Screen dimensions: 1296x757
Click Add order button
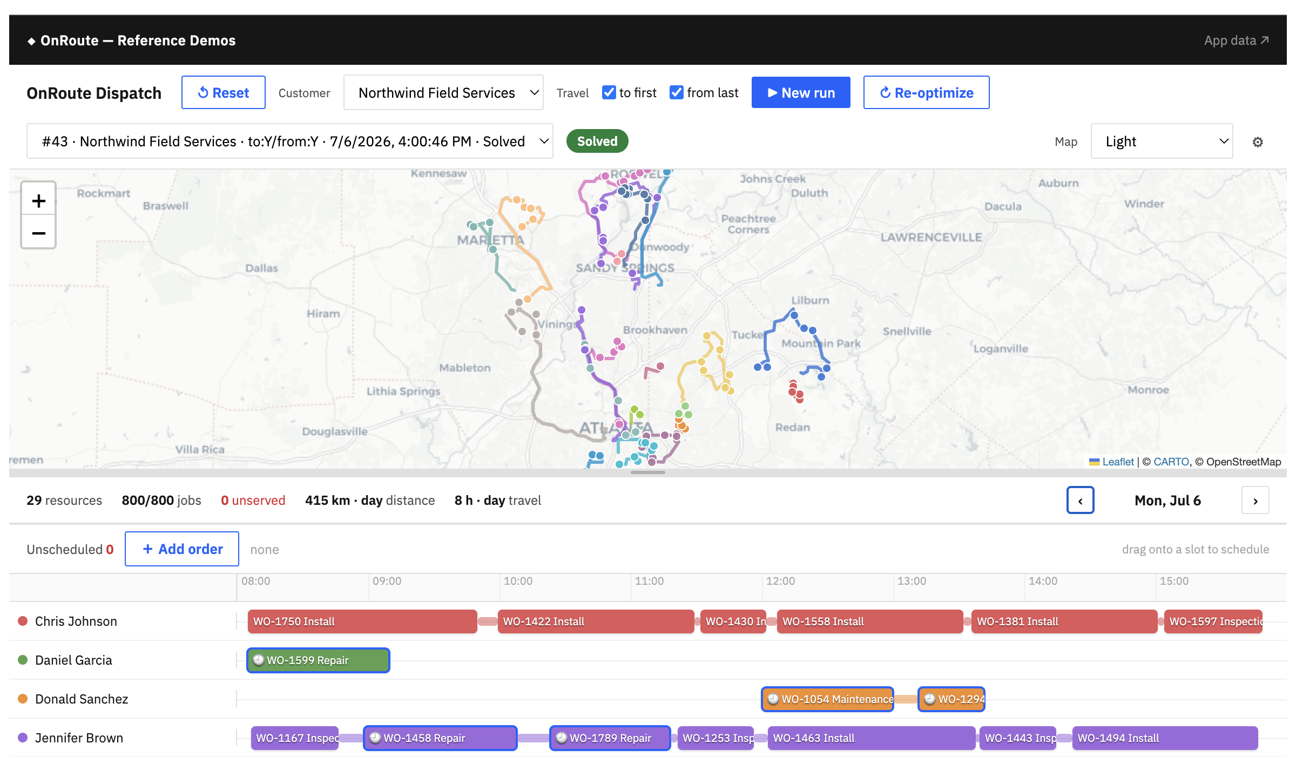tap(182, 549)
